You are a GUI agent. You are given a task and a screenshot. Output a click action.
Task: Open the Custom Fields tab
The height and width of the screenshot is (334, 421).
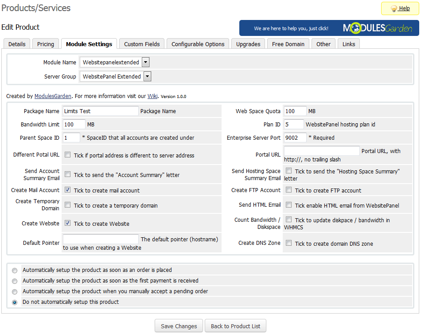[x=142, y=44]
